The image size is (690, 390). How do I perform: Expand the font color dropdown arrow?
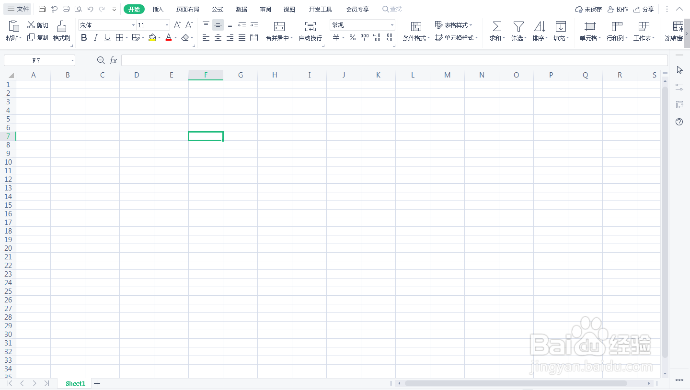pyautogui.click(x=175, y=37)
